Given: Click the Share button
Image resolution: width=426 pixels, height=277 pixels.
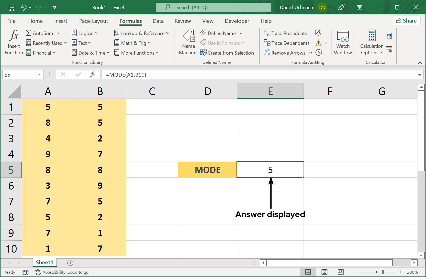Looking at the screenshot, I should [x=406, y=21].
